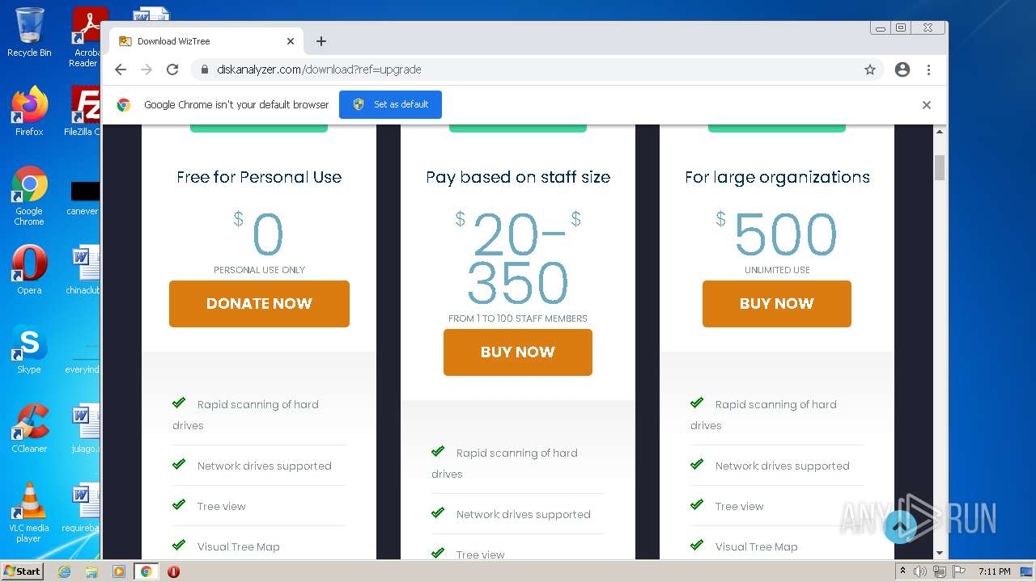Open the Opera shortcut on the desktop
Screen dimensions: 1036x582
(x=29, y=270)
